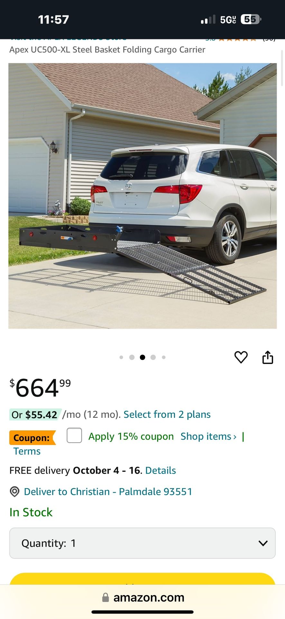
Task: Tap the orange Coupon badge
Action: [x=32, y=438]
